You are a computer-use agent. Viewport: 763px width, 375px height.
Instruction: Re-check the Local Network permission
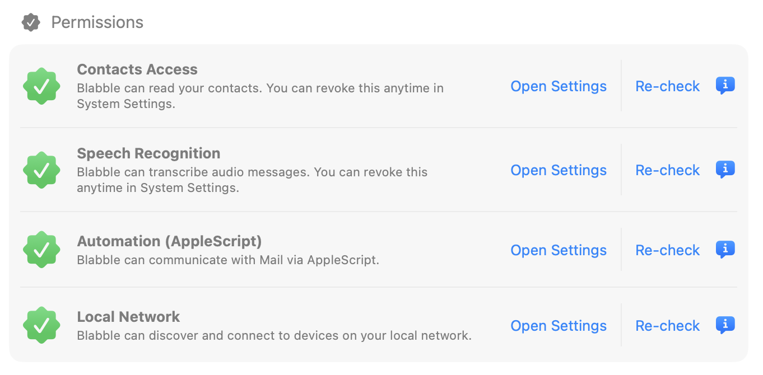(x=667, y=325)
